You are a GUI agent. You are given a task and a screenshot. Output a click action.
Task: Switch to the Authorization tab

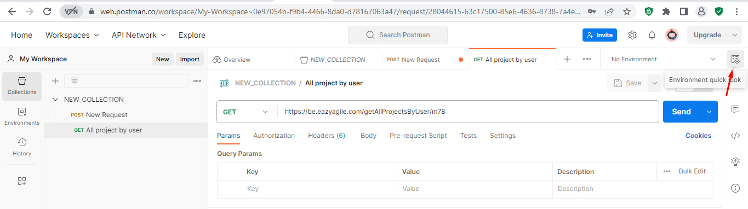point(274,136)
